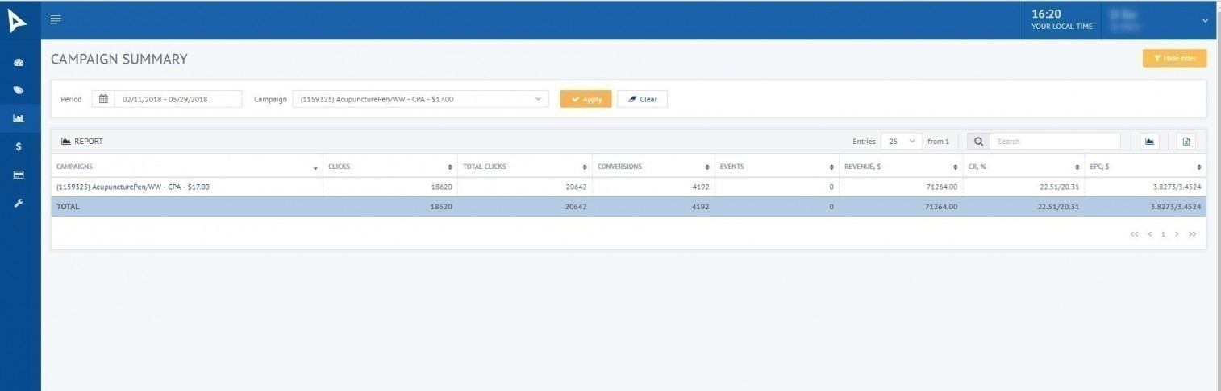
Task: Click the Search input field
Action: [x=1055, y=142]
